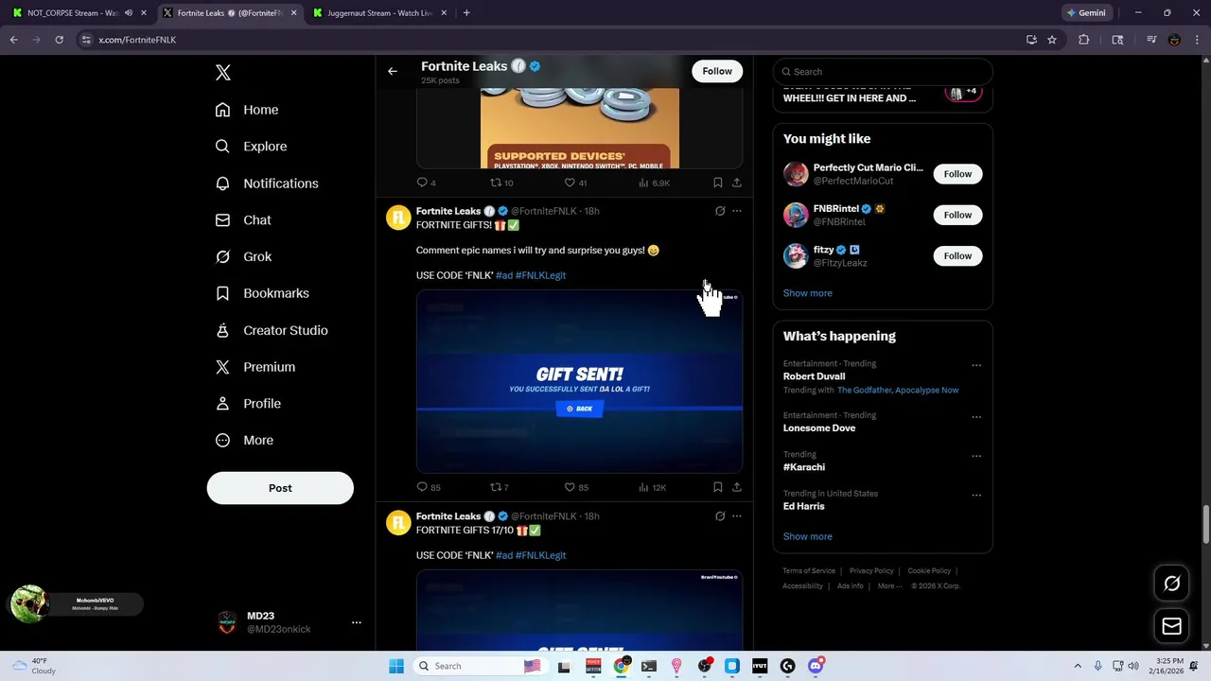Open Robert Duvall trending topic
Screen dimensions: 1211x681
[x=814, y=376]
